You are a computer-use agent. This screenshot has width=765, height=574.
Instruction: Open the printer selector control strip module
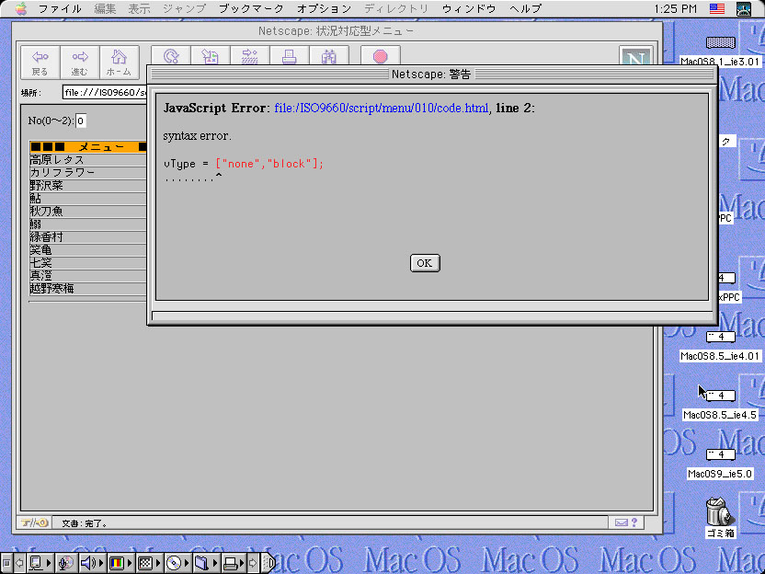pos(234,563)
